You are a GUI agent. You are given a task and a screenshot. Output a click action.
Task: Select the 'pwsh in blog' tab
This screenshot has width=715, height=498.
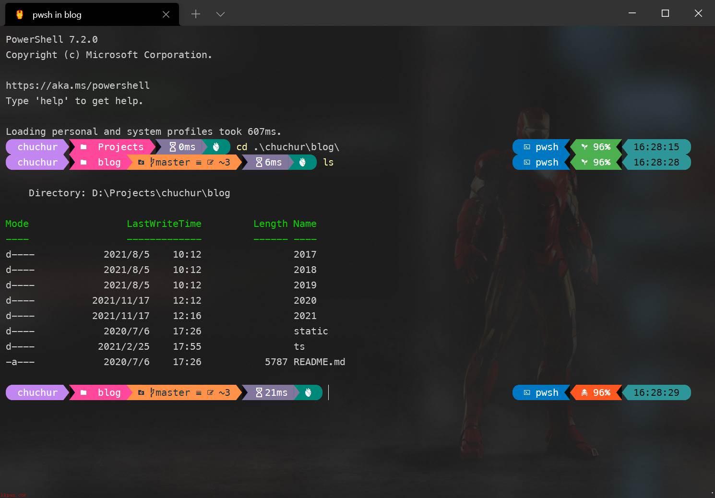[92, 14]
